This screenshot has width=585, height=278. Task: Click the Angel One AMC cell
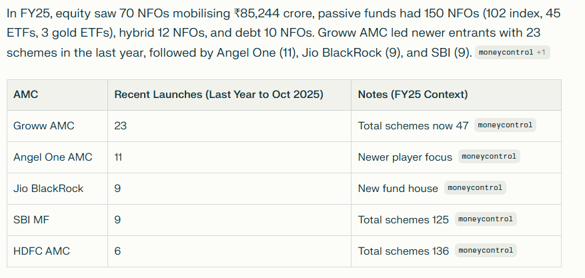53,157
